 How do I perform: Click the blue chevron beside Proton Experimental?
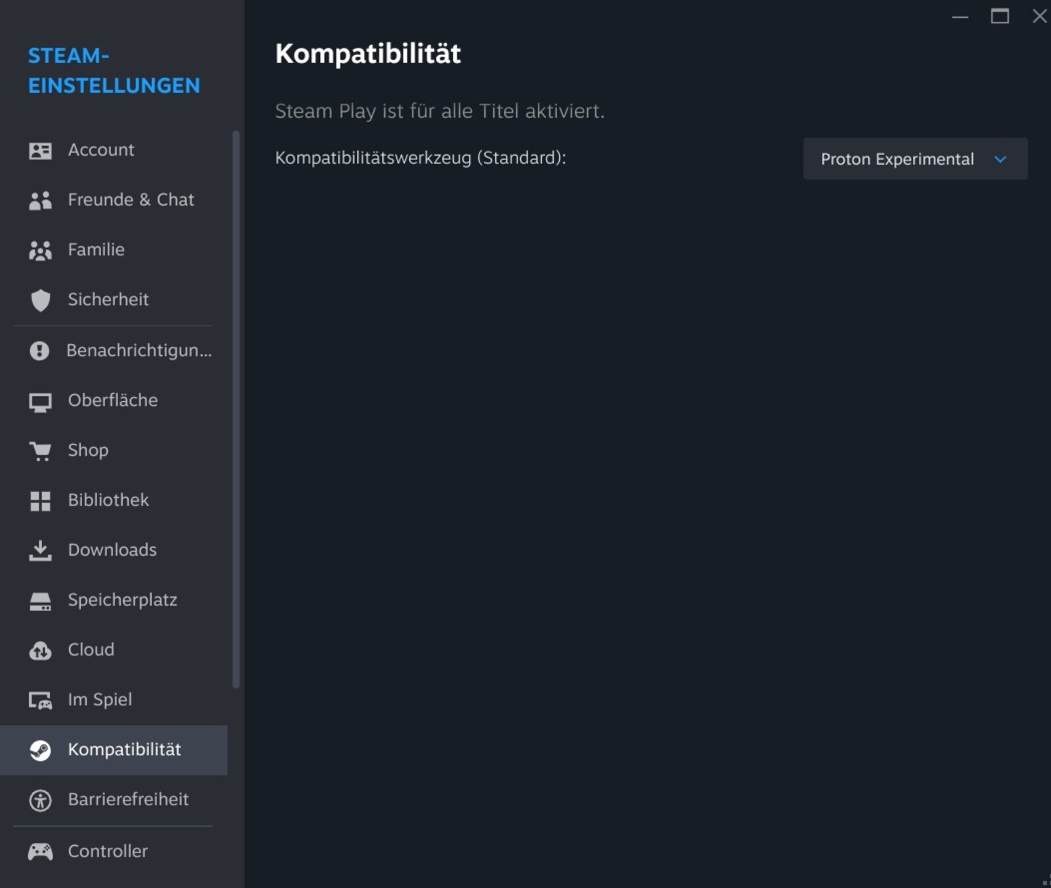[1000, 159]
